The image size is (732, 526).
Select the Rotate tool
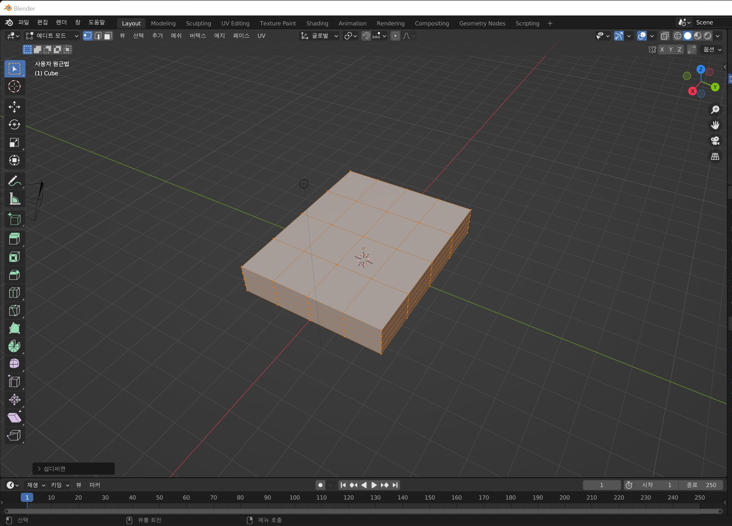click(14, 125)
